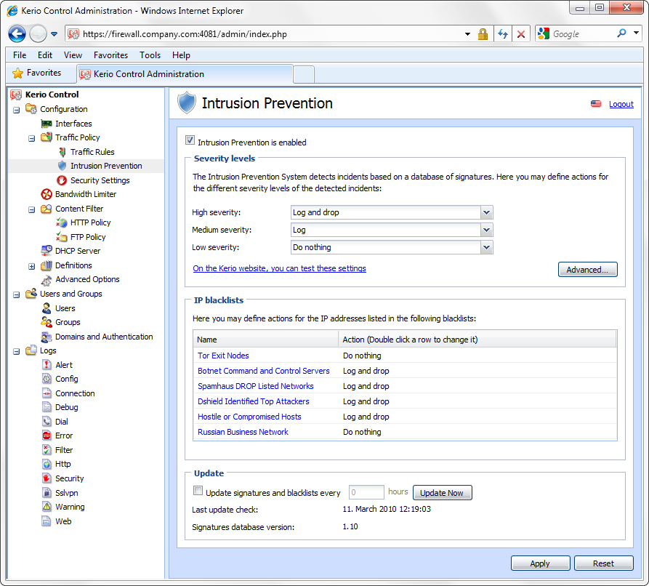Enable Update signatures and blacklists checkbox
The height and width of the screenshot is (586, 649).
click(198, 491)
